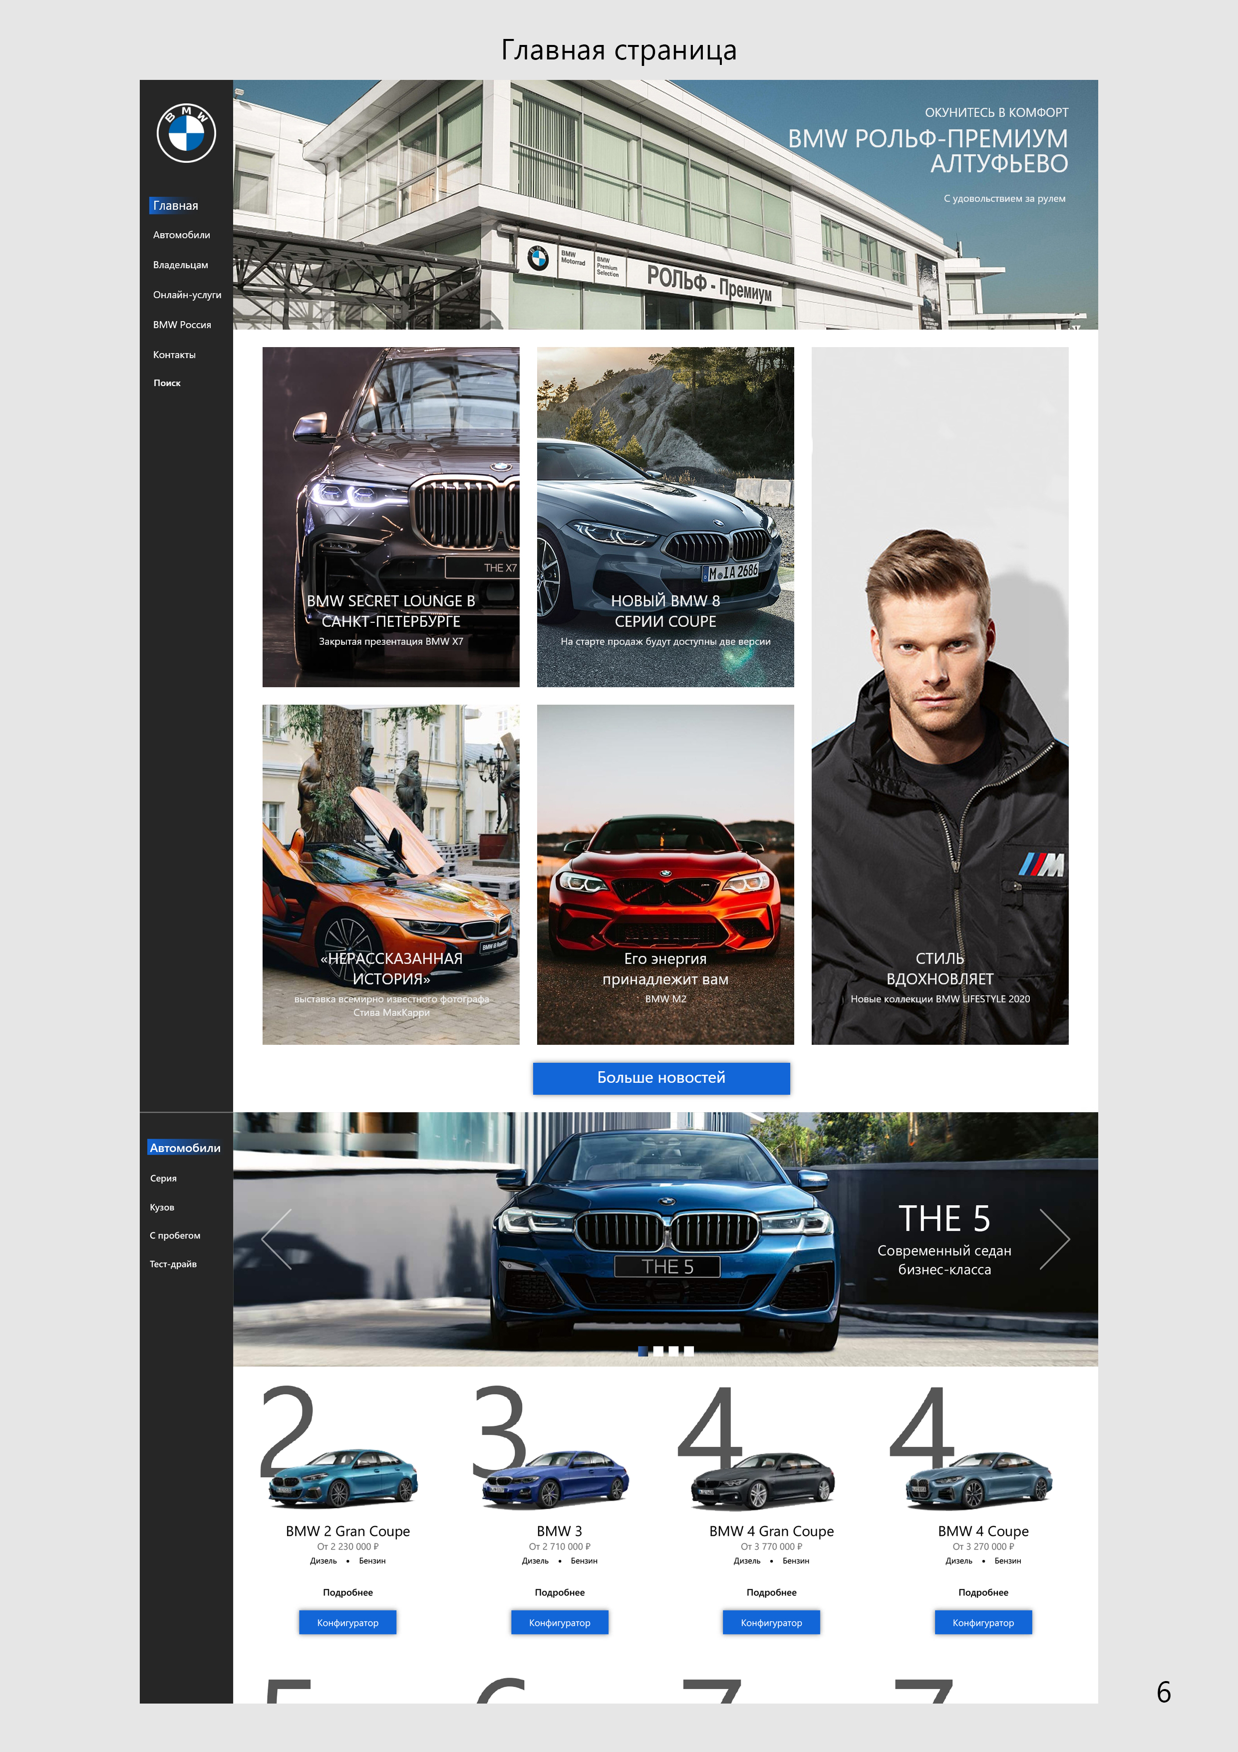This screenshot has width=1238, height=1752.
Task: Click the BMW 2 Gran Coupe car image
Action: click(343, 1479)
